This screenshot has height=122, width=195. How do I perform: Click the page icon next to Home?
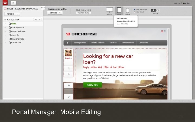[10, 24]
